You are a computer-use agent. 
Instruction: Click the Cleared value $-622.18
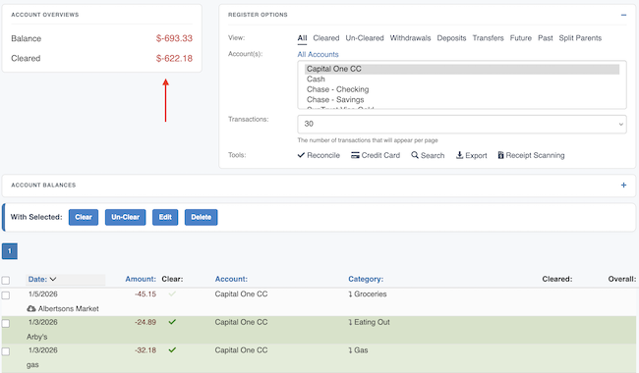coord(174,58)
